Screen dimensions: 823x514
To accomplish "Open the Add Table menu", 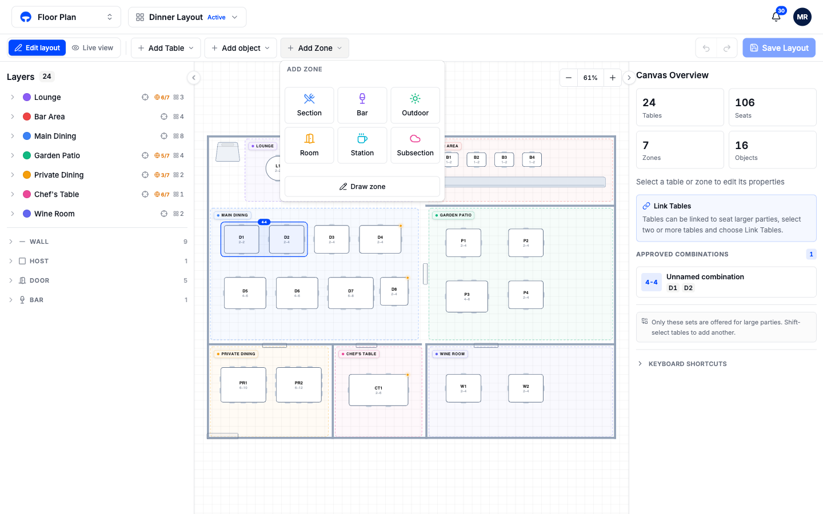I will pyautogui.click(x=166, y=48).
